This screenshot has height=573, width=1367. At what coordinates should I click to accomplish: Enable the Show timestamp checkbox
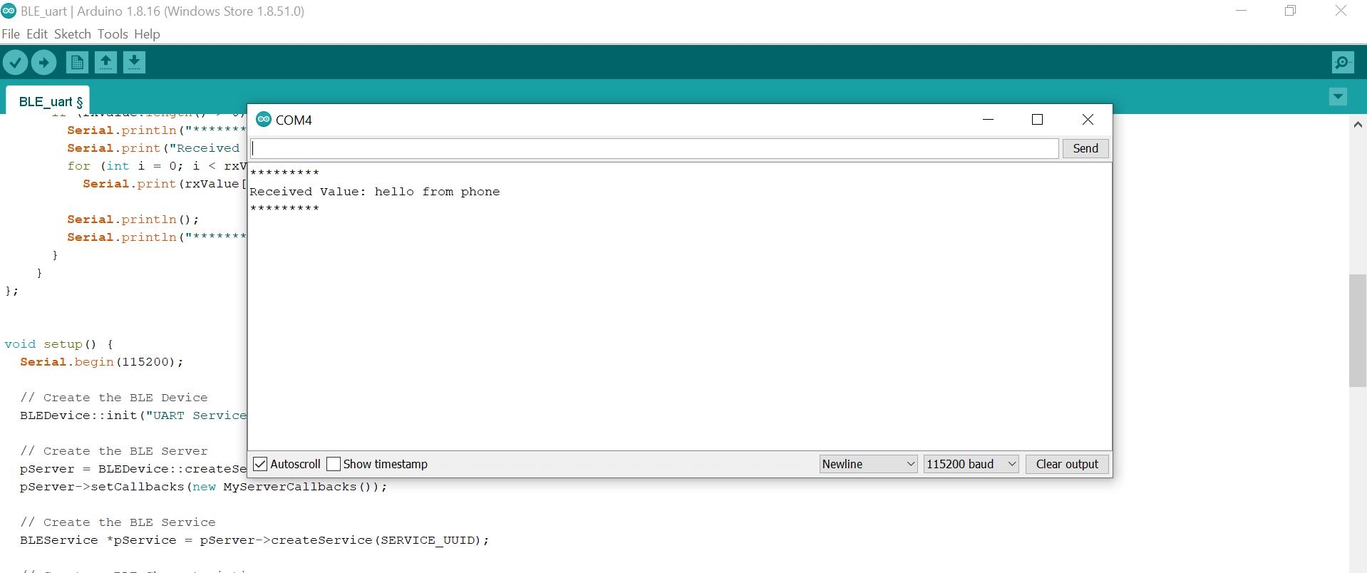334,464
